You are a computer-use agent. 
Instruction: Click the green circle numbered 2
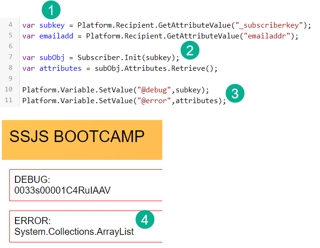pyautogui.click(x=190, y=50)
